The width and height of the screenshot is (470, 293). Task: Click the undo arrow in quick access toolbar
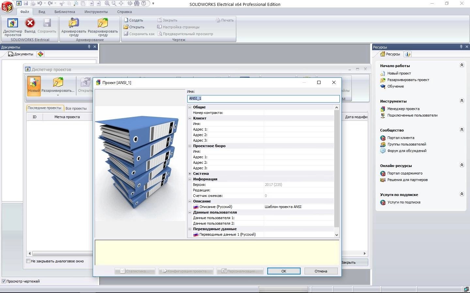(39, 4)
